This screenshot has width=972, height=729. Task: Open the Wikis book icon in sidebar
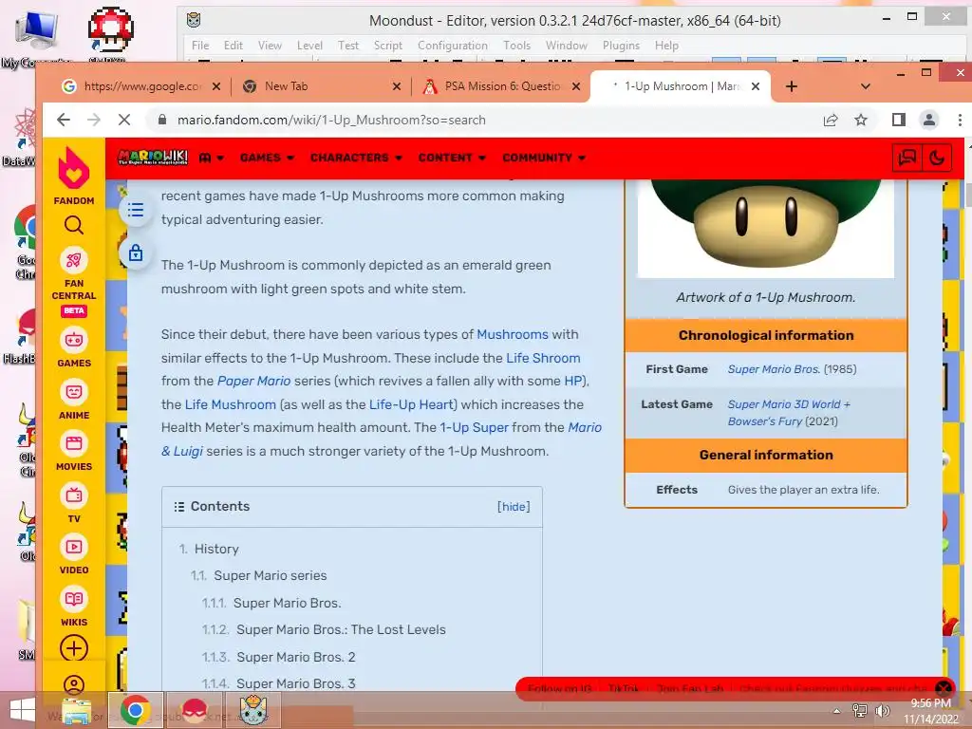click(x=74, y=599)
